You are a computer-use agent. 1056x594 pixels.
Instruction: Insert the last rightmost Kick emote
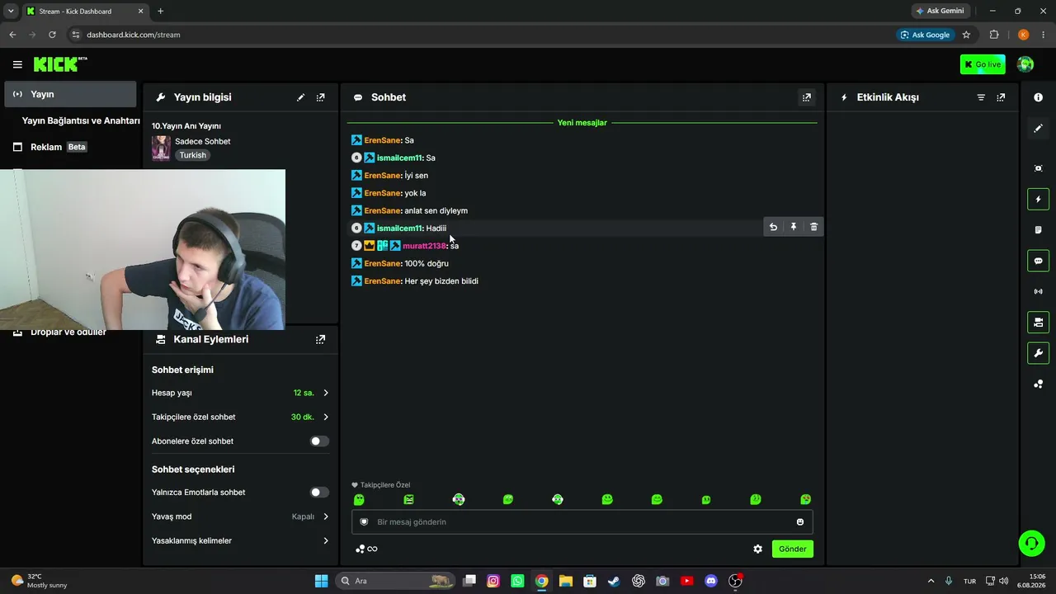point(805,499)
